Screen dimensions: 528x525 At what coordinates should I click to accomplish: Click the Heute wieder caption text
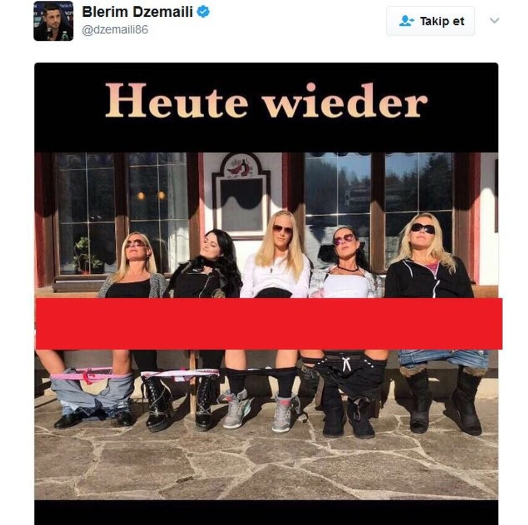(x=266, y=101)
